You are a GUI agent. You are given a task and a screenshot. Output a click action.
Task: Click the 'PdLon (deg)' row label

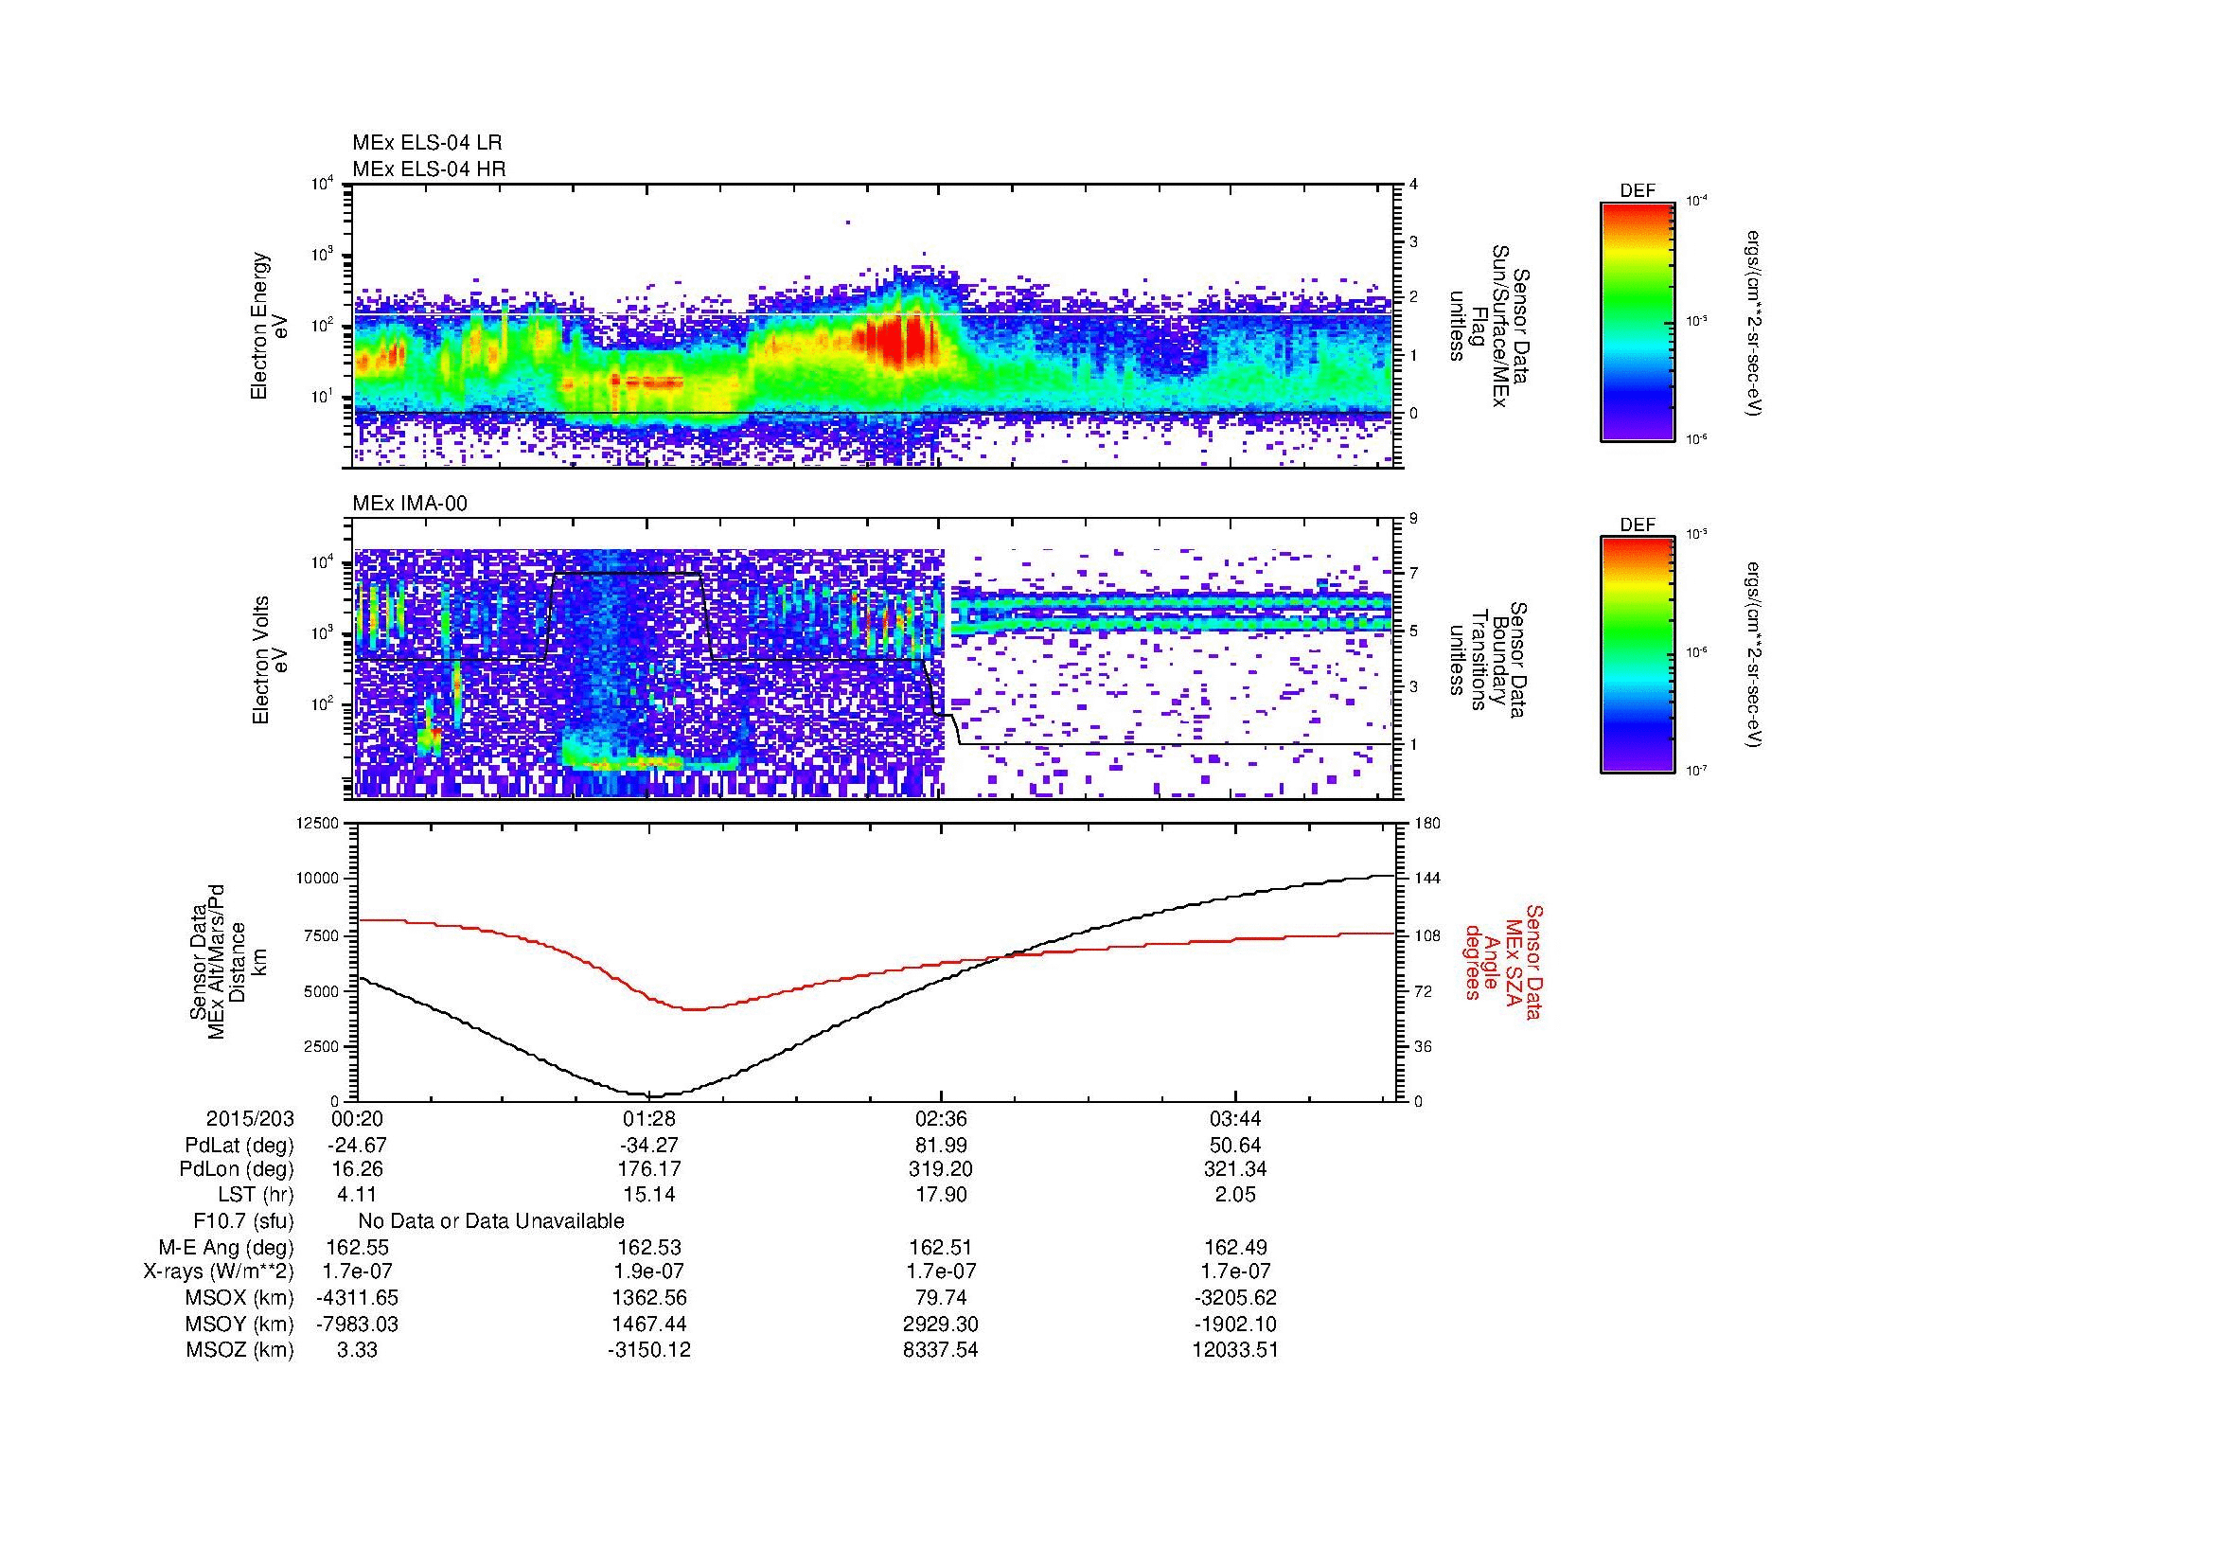coord(237,1169)
